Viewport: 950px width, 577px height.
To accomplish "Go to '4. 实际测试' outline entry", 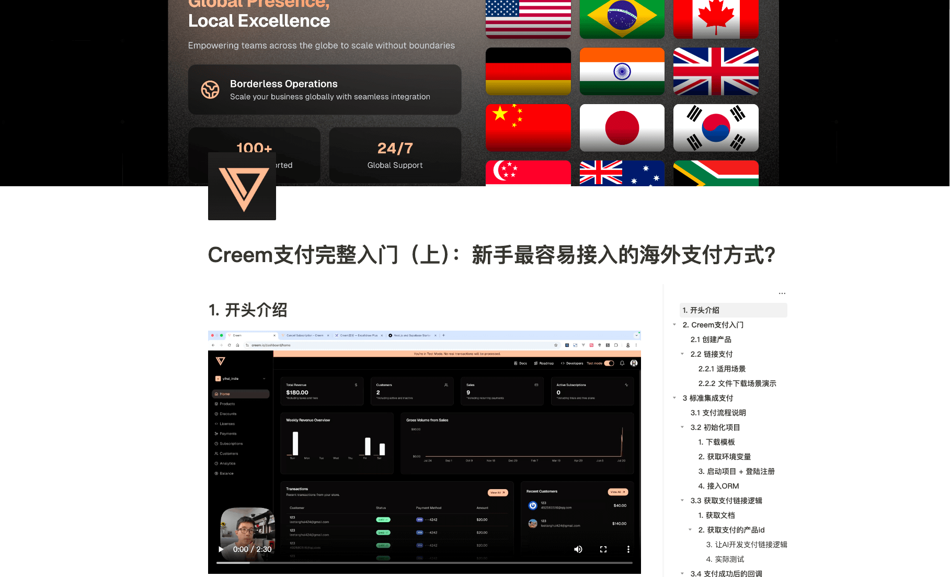I will pyautogui.click(x=725, y=559).
